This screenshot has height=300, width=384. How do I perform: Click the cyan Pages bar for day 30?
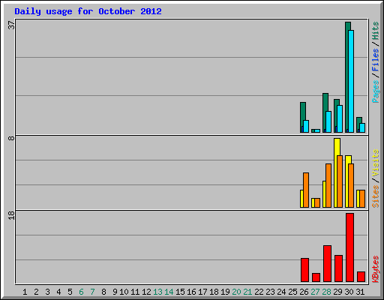point(351,81)
